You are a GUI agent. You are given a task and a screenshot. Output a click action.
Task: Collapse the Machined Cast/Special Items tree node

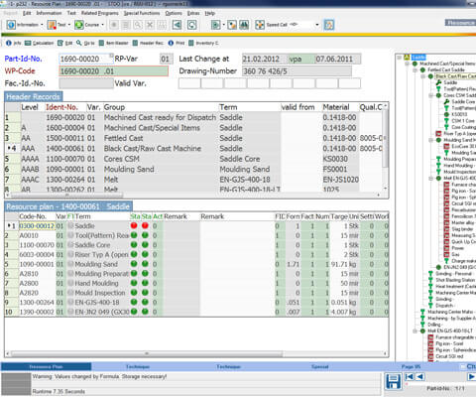[x=408, y=64]
